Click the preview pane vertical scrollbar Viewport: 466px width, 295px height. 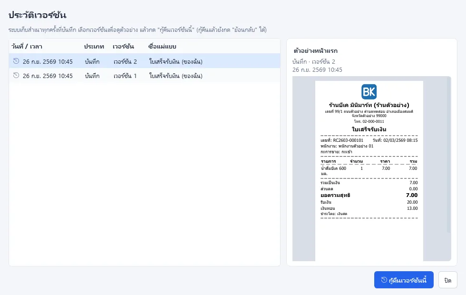click(x=449, y=155)
